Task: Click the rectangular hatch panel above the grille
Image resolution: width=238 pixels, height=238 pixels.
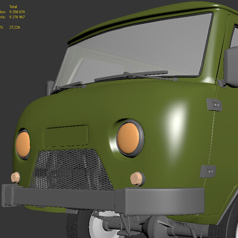Action: (66, 136)
